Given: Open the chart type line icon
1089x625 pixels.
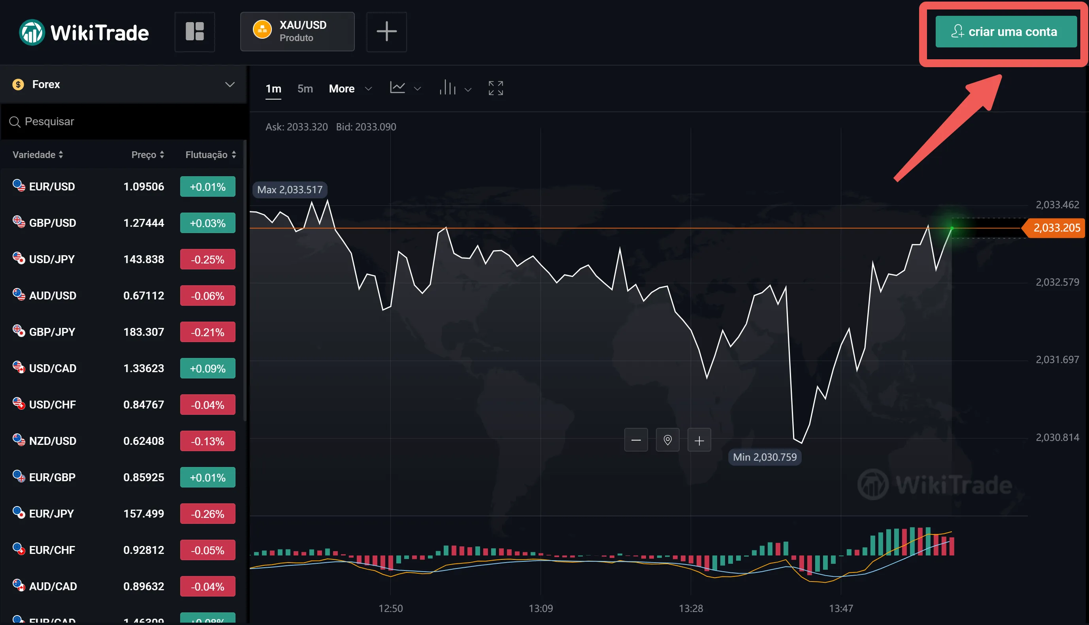Looking at the screenshot, I should 398,88.
